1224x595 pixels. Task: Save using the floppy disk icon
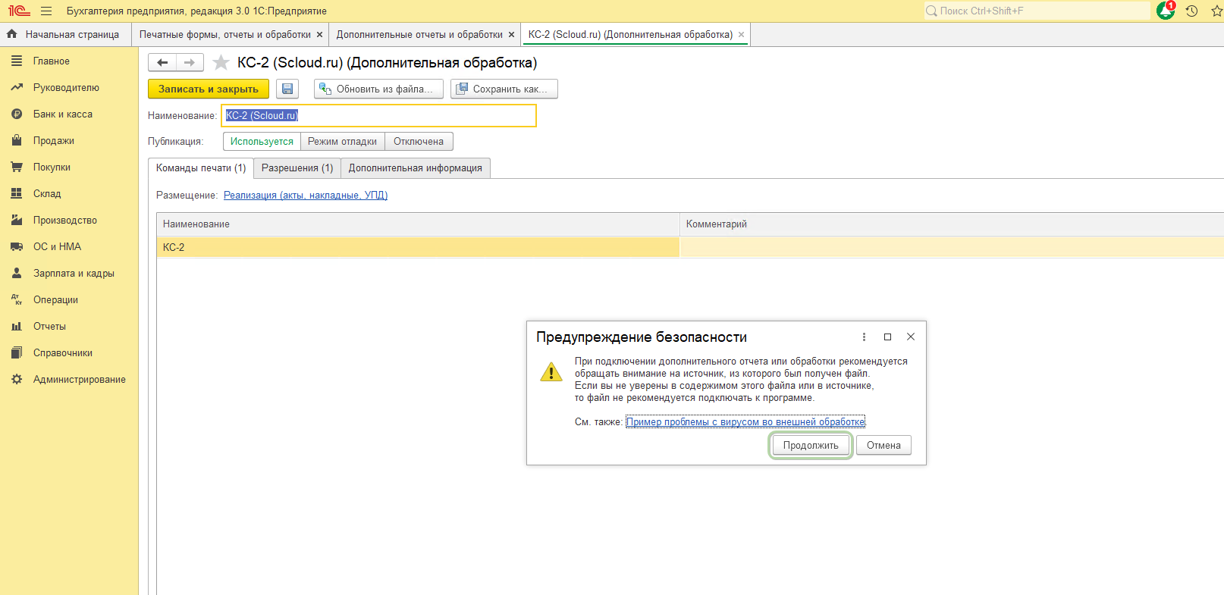(287, 89)
